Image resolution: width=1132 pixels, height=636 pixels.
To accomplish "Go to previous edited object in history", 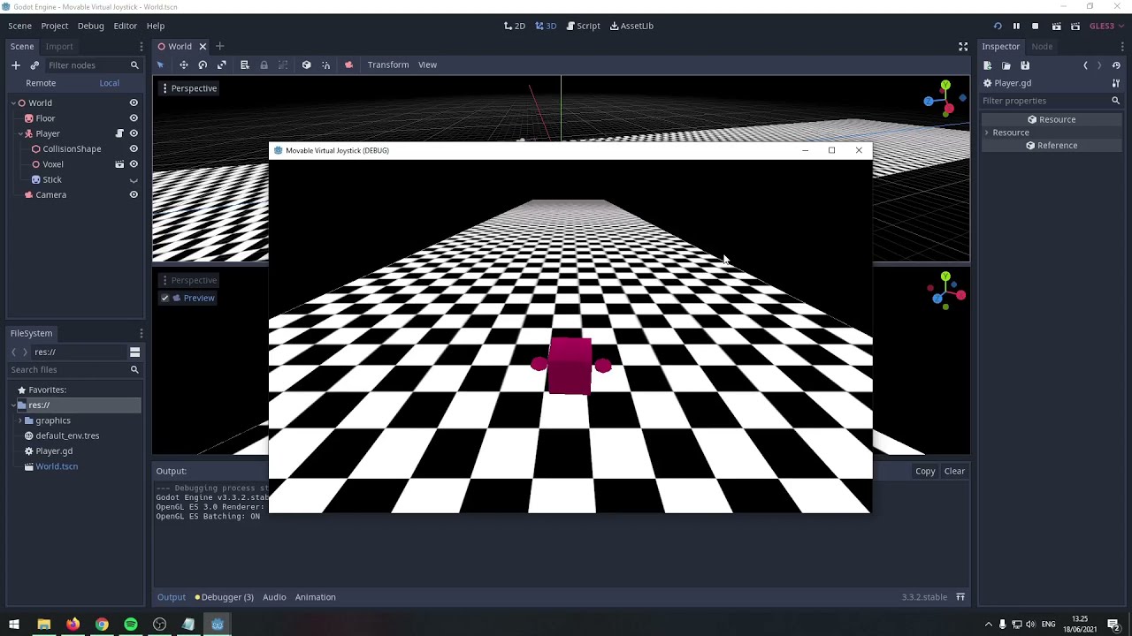I will pyautogui.click(x=1085, y=65).
